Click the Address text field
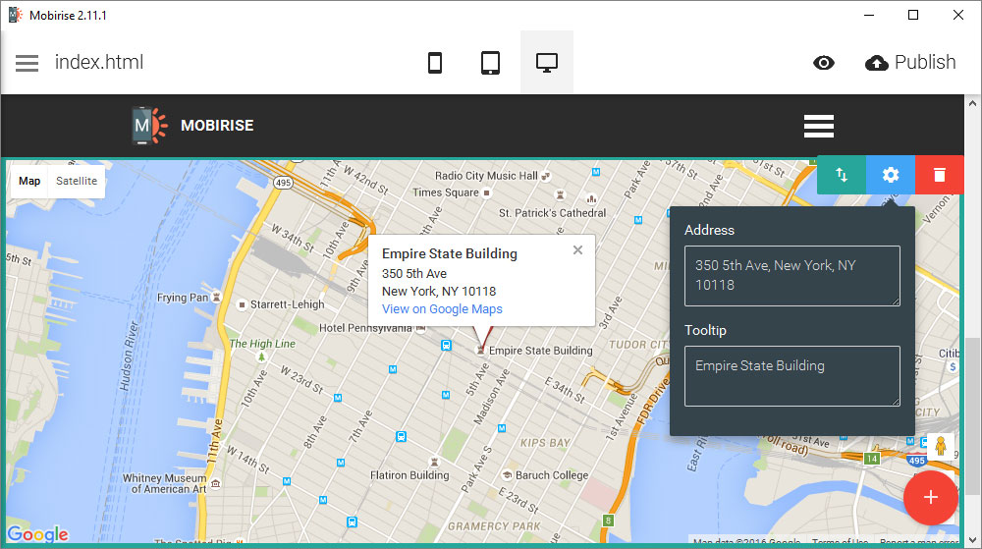This screenshot has width=982, height=549. (791, 276)
